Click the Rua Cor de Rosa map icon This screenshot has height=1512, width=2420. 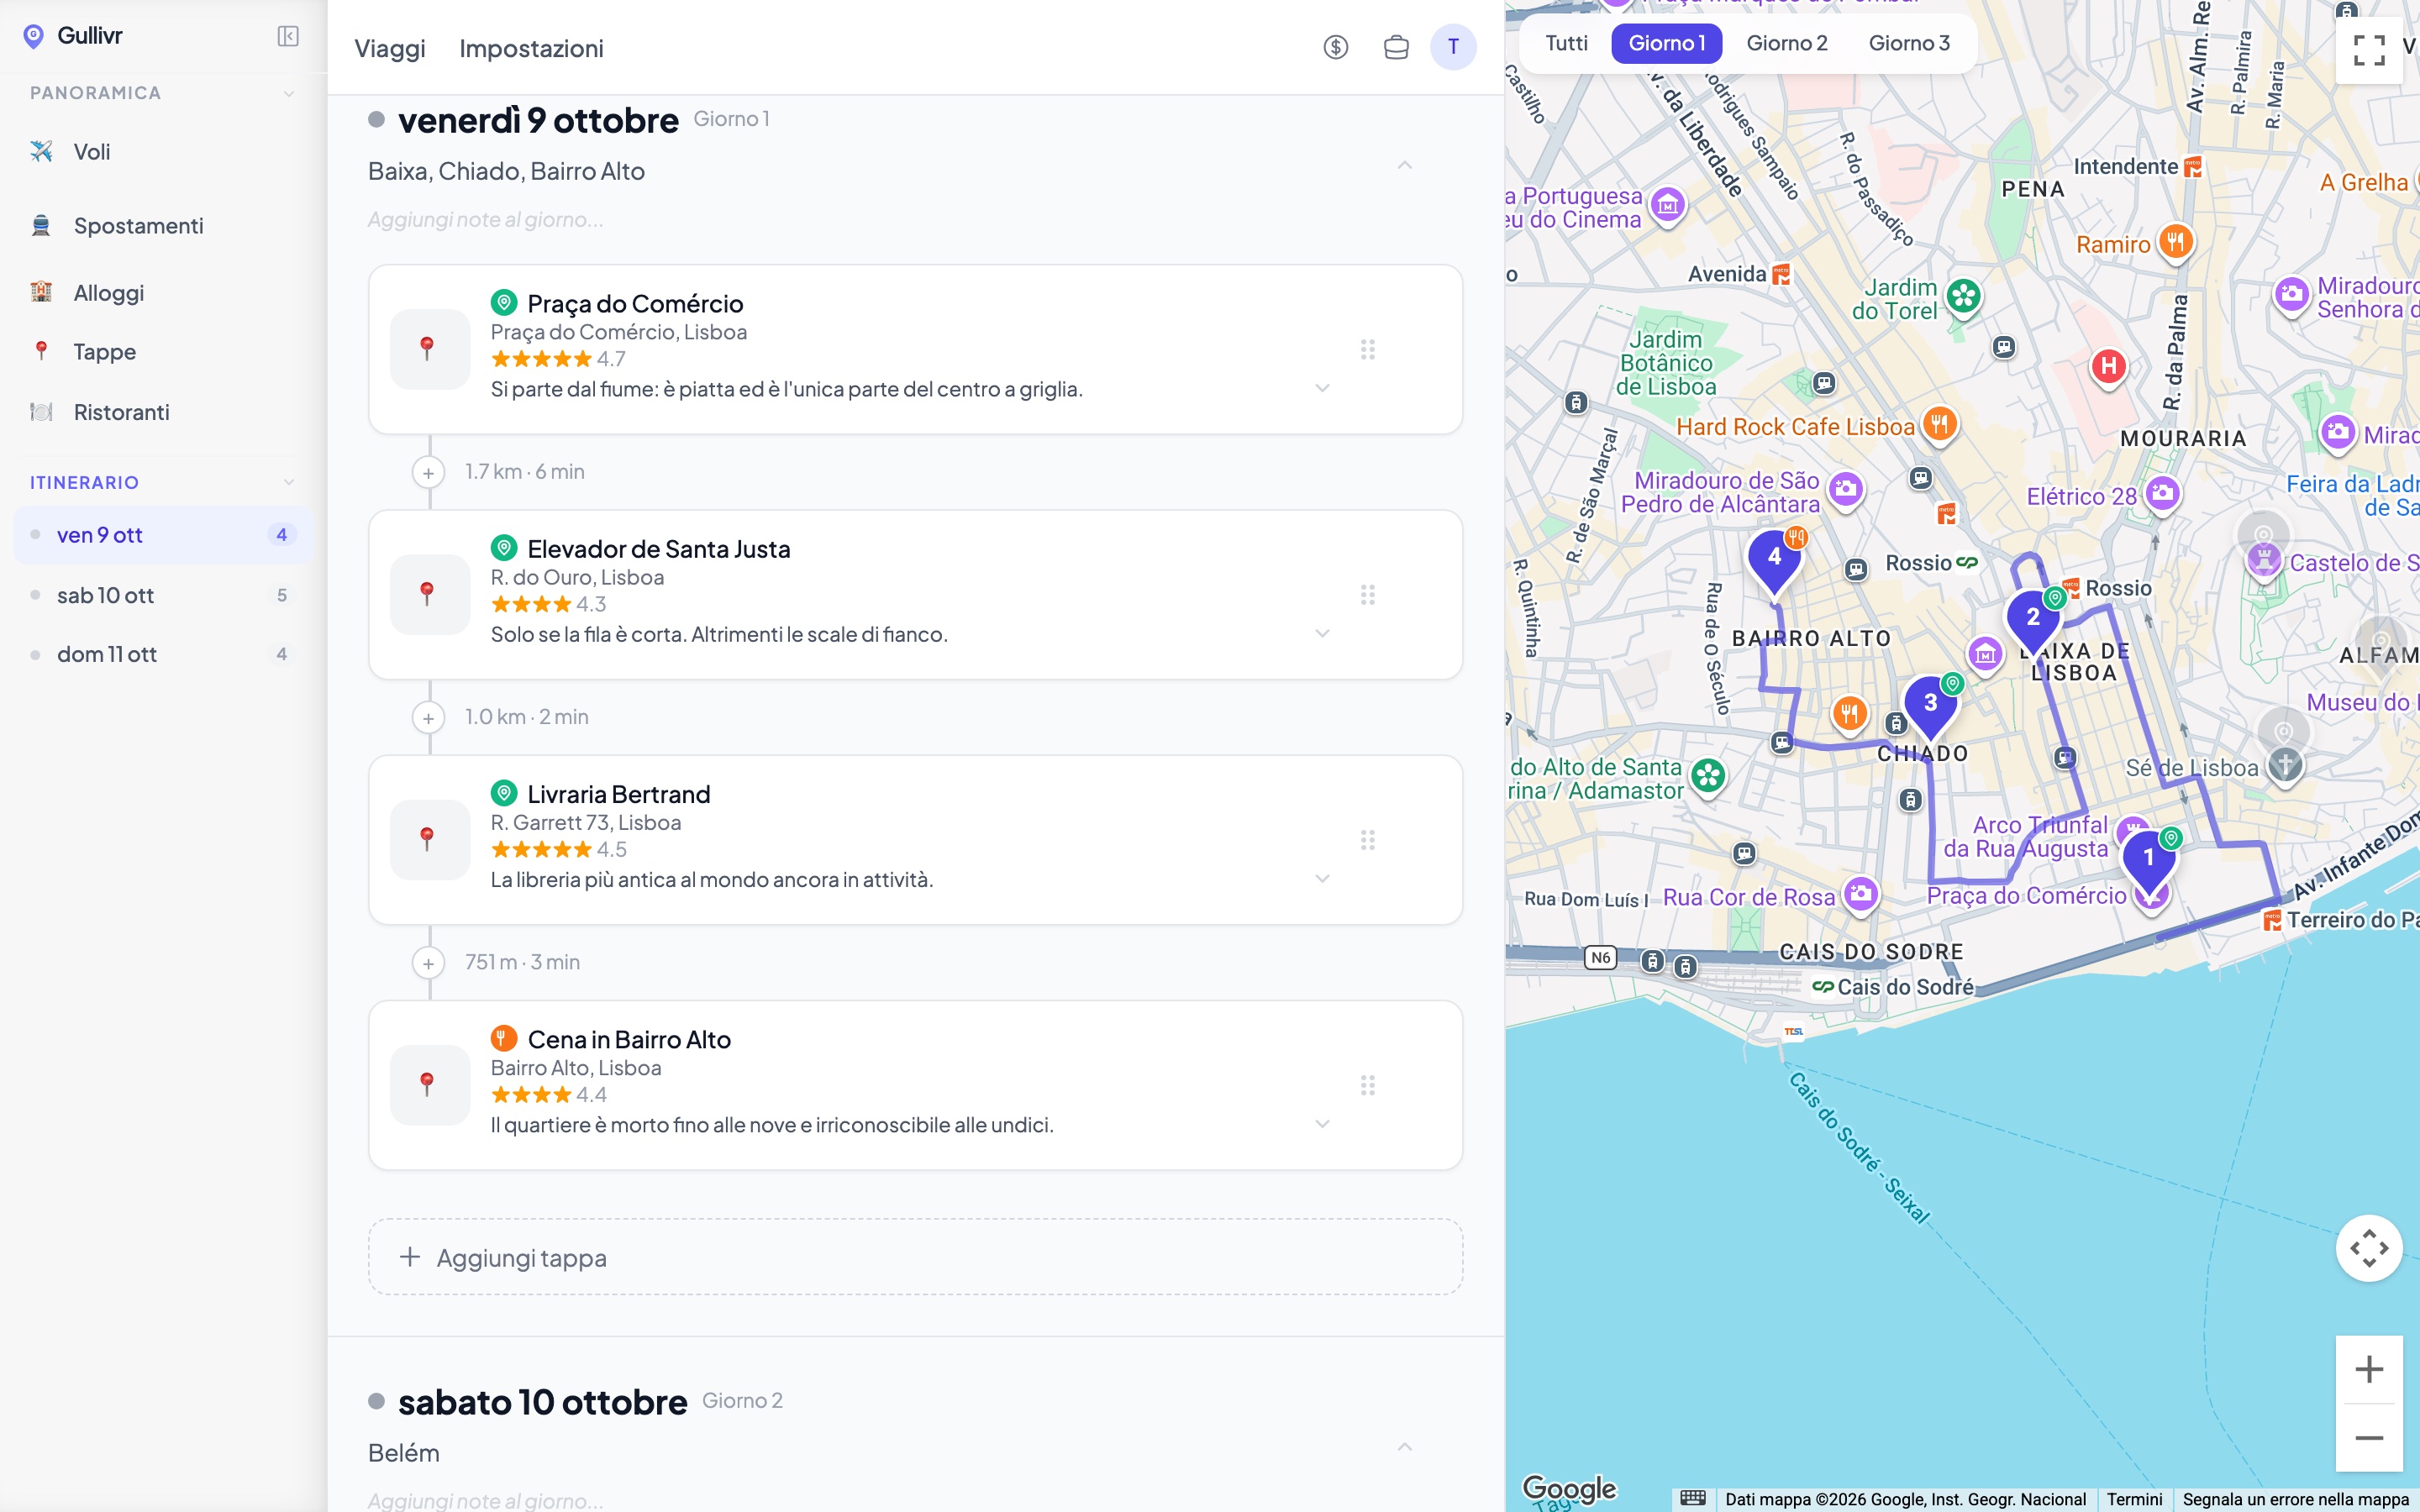tap(1860, 894)
